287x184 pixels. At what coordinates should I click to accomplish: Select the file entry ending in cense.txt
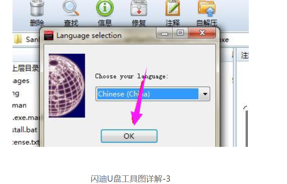[x=26, y=142]
